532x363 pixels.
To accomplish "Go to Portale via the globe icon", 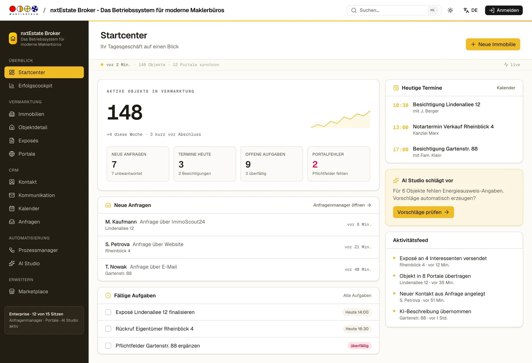I will click(12, 154).
